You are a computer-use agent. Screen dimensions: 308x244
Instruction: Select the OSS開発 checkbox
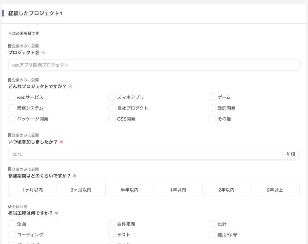click(x=112, y=119)
